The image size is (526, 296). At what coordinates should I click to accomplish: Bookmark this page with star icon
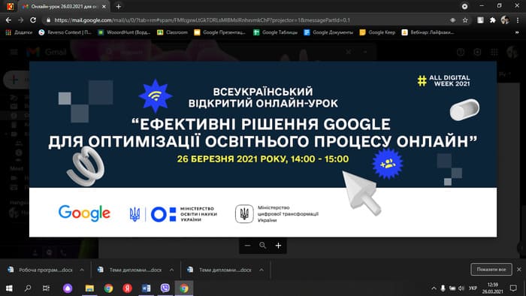[465, 20]
